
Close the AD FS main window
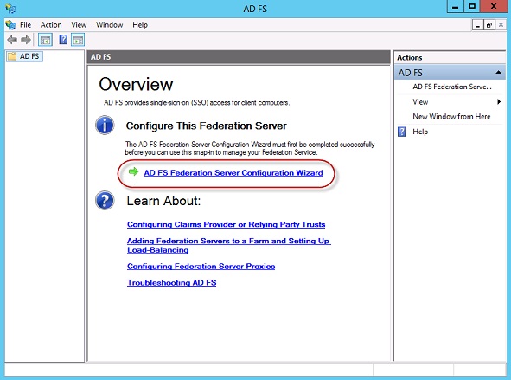click(x=494, y=7)
